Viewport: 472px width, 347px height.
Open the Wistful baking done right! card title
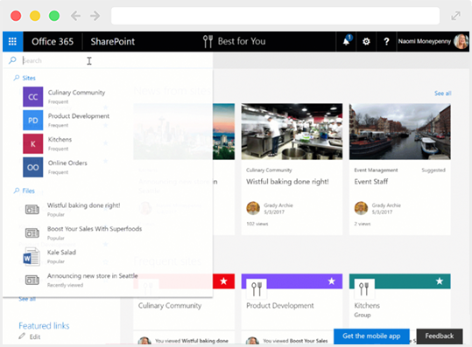287,182
